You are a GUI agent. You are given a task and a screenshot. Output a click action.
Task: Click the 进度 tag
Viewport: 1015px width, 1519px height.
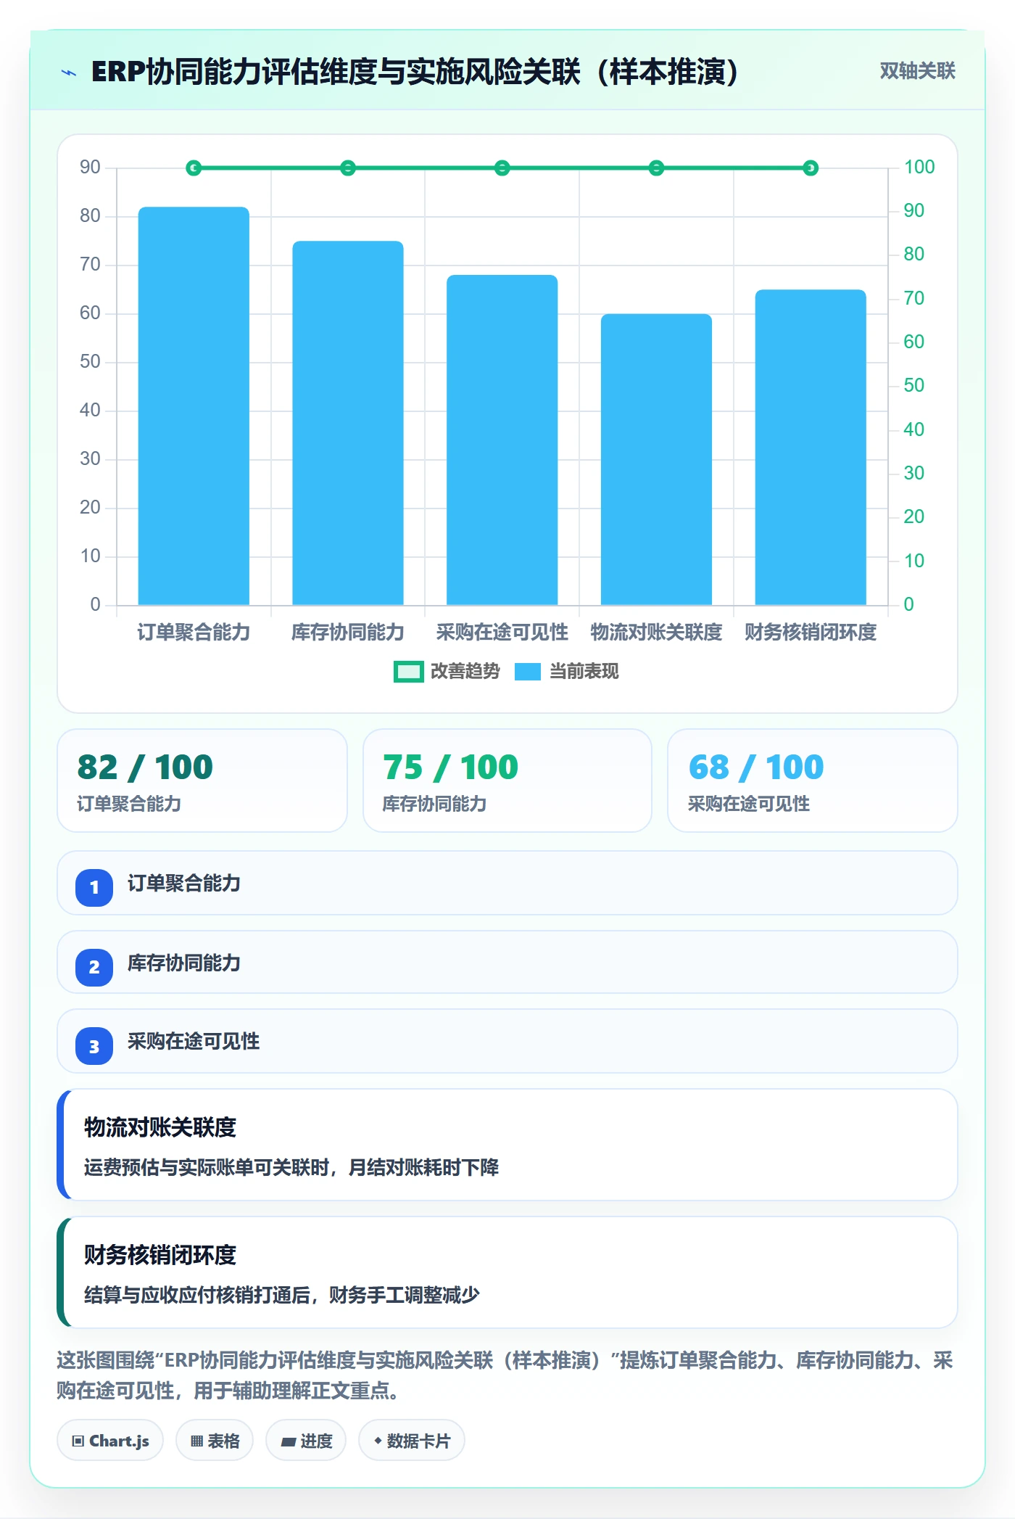click(x=306, y=1441)
